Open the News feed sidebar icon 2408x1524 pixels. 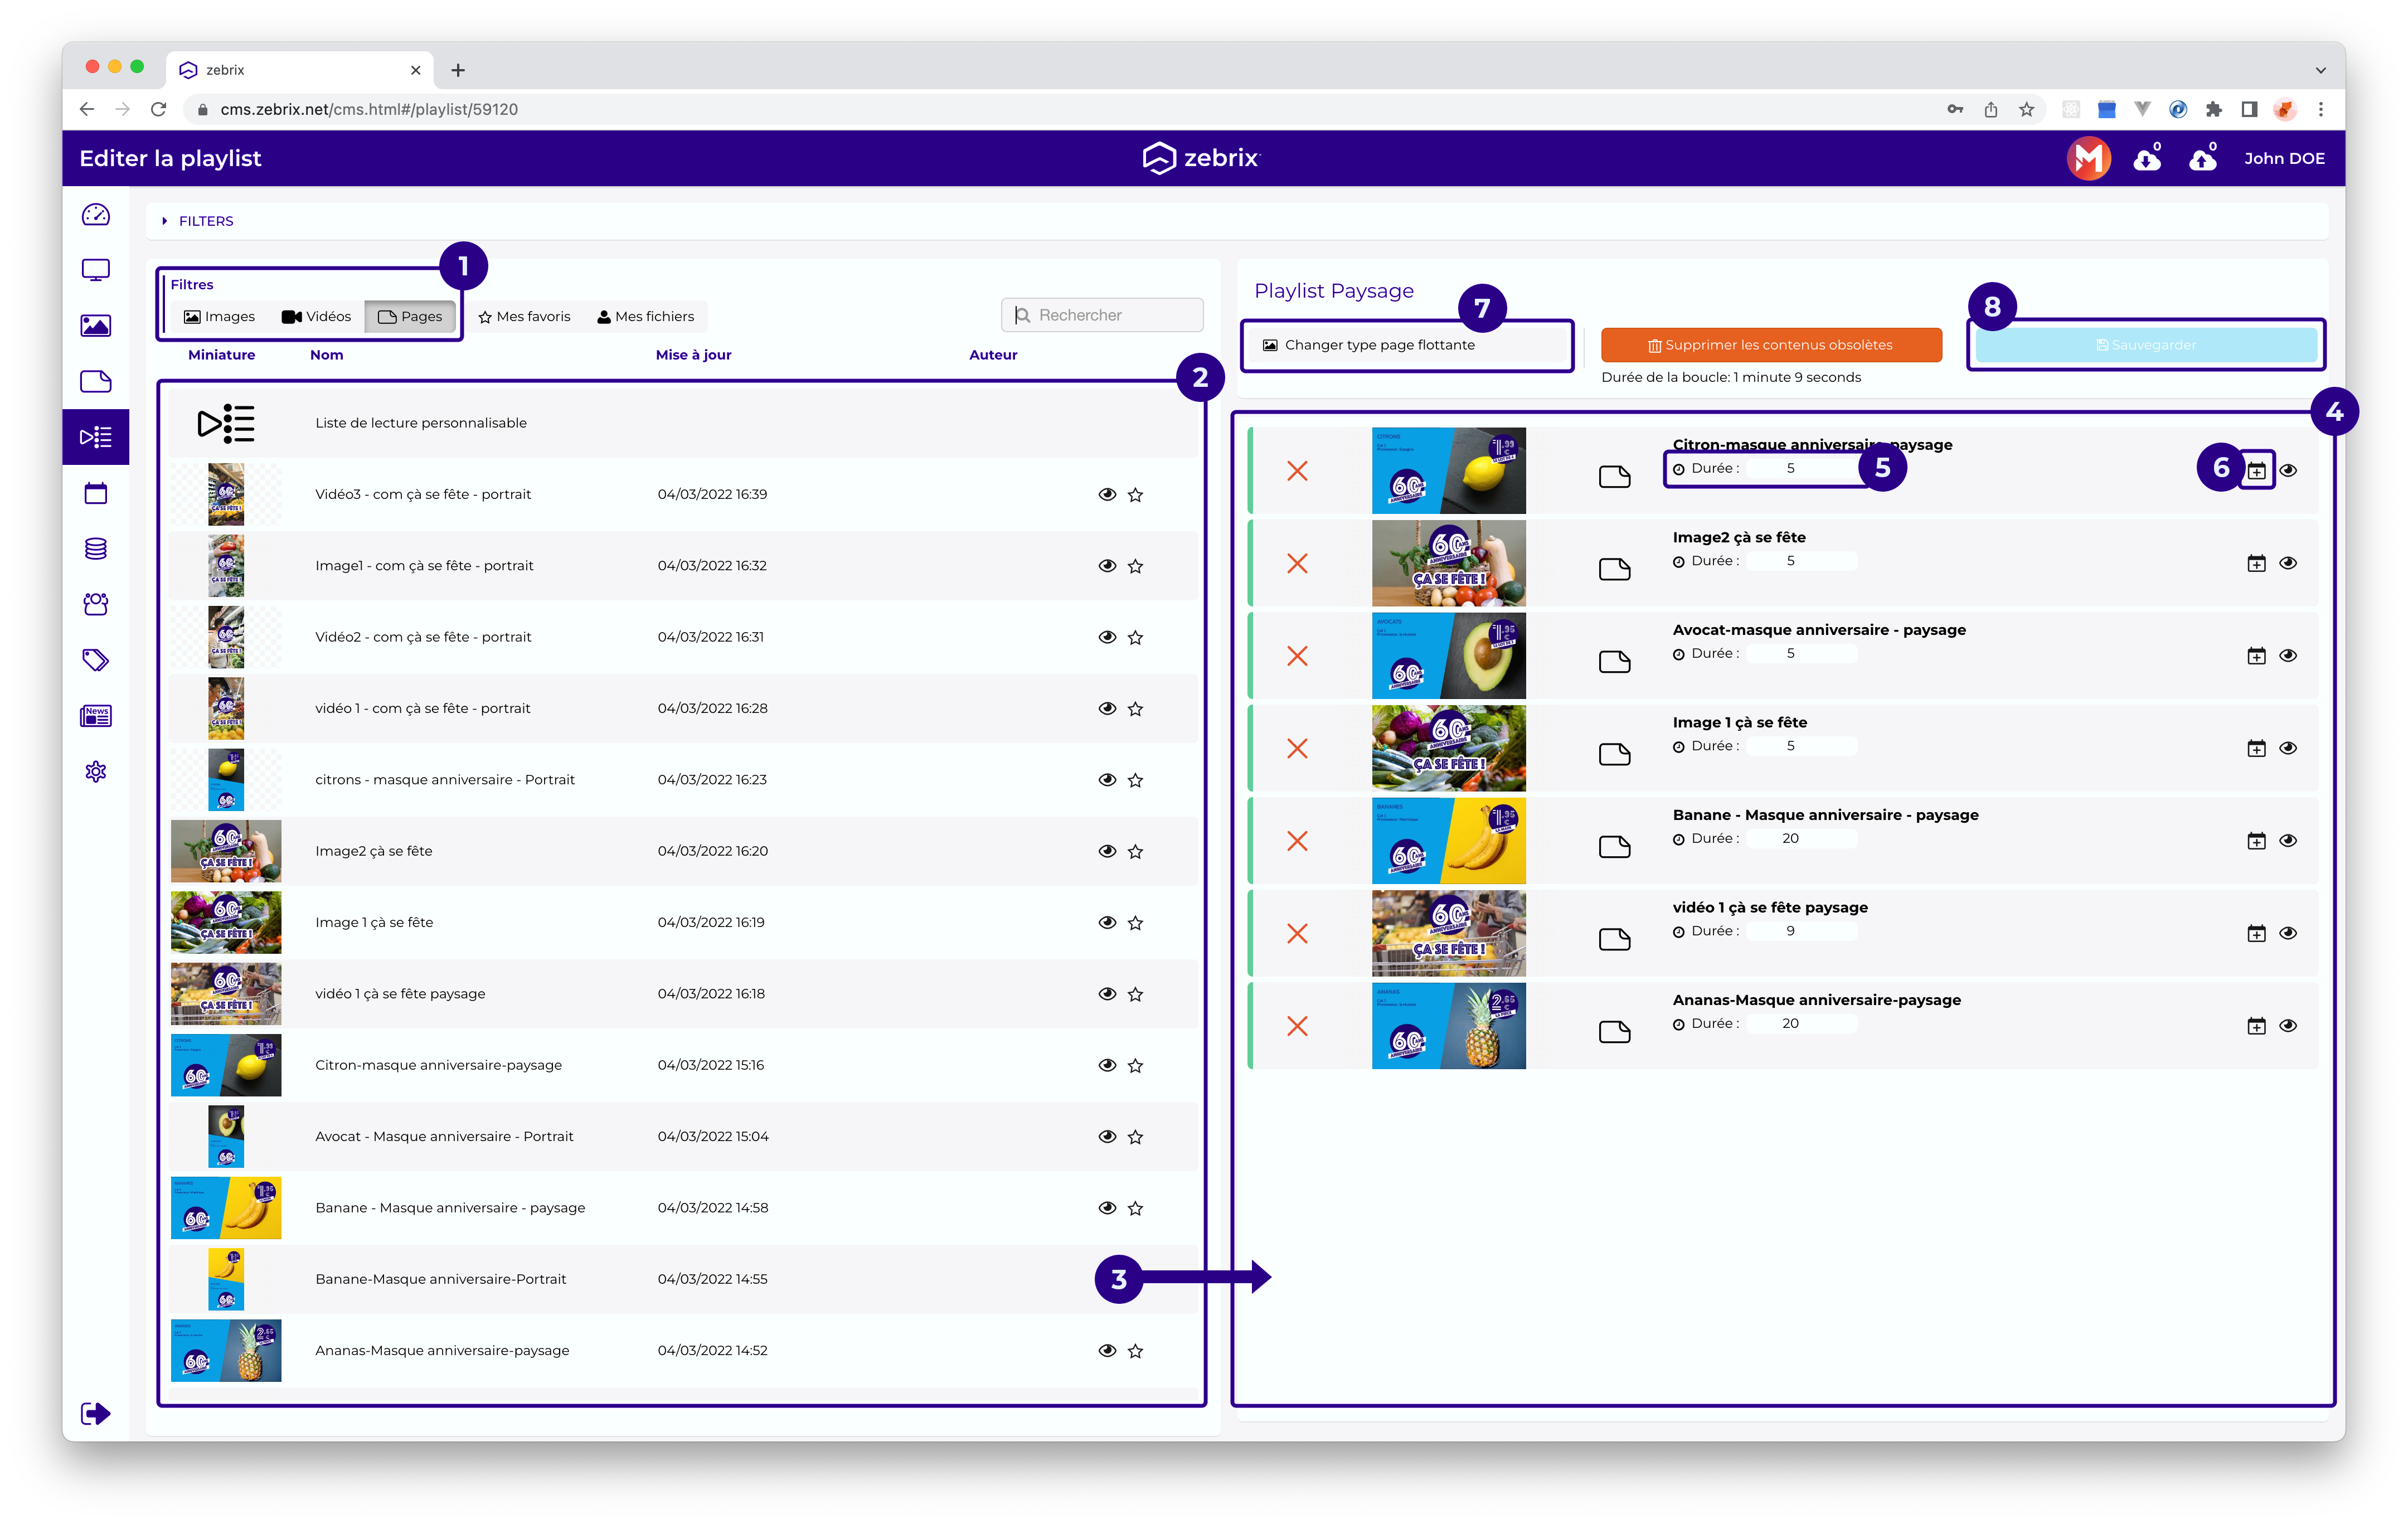click(96, 716)
